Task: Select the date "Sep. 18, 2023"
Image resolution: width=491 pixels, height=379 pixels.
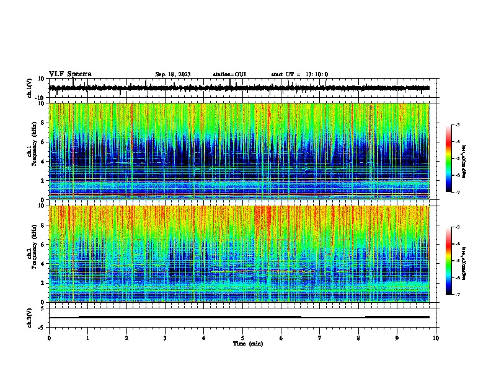Action: coord(173,74)
